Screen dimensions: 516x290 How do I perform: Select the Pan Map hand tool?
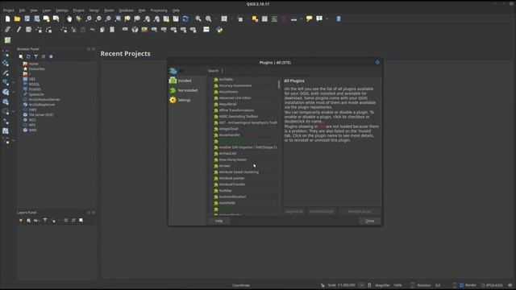point(69,19)
